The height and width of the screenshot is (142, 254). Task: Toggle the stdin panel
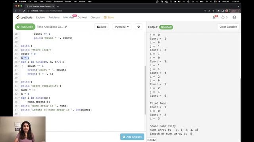151,140
